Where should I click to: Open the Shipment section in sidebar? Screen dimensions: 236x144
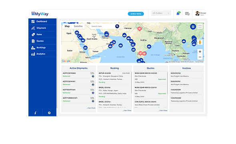[x=42, y=28]
